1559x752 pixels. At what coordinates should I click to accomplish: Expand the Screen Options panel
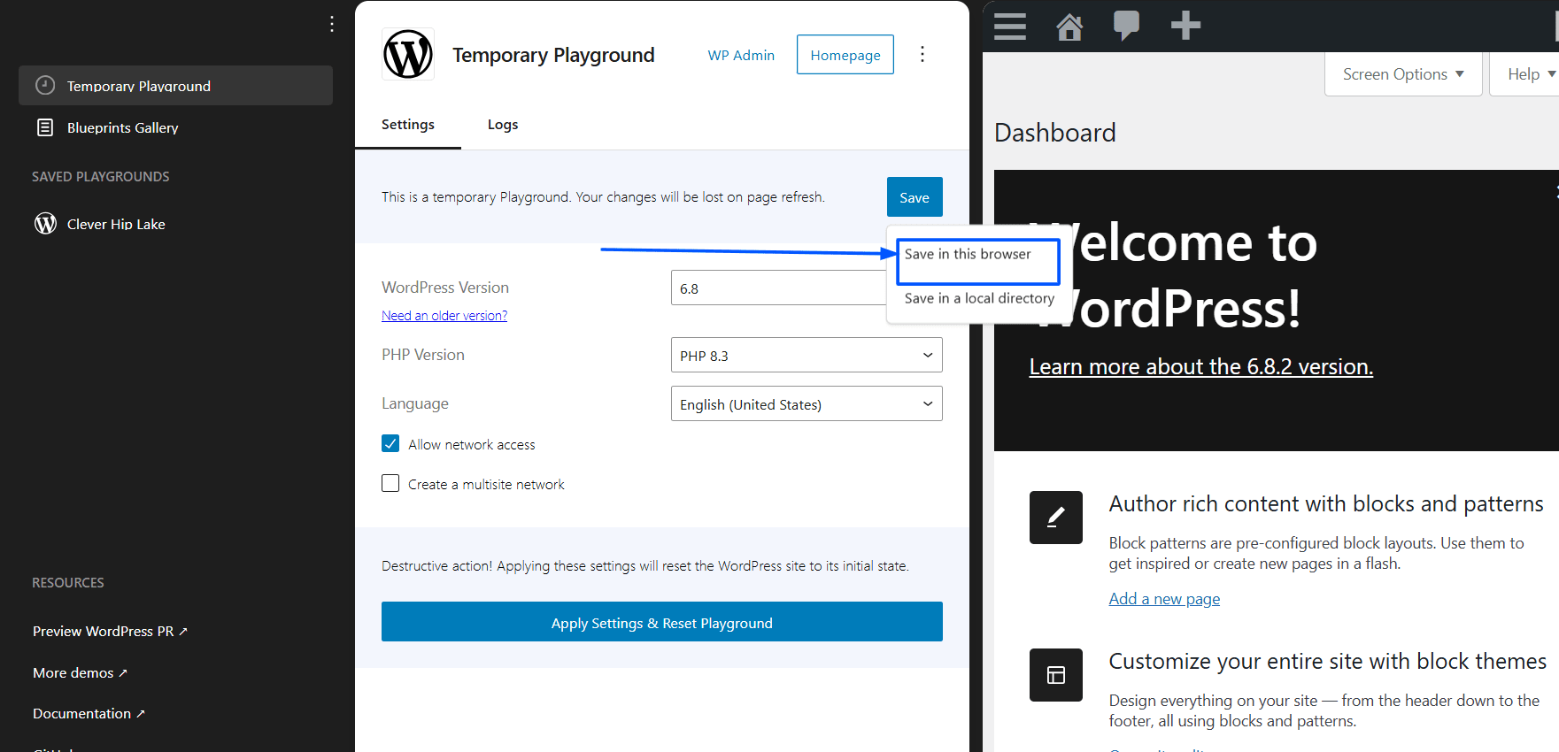pyautogui.click(x=1403, y=74)
